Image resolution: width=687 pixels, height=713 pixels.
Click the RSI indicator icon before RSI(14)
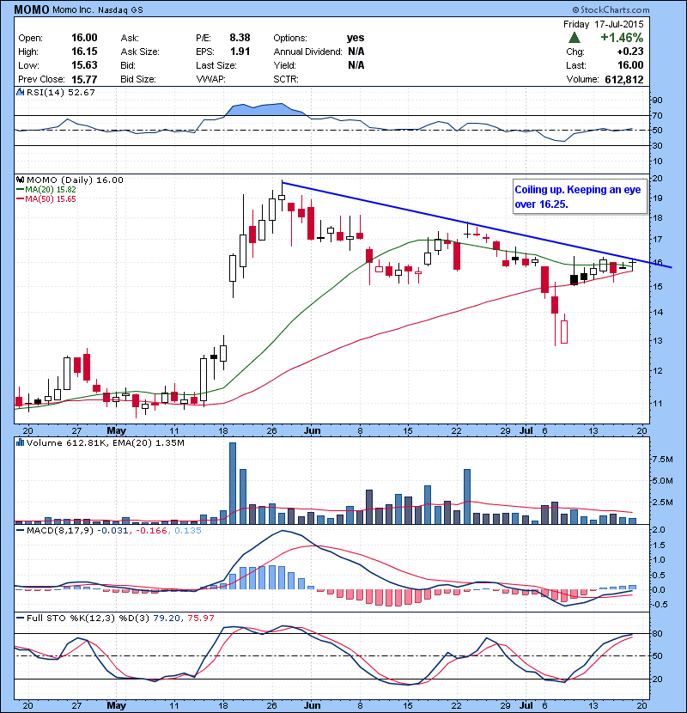(20, 92)
